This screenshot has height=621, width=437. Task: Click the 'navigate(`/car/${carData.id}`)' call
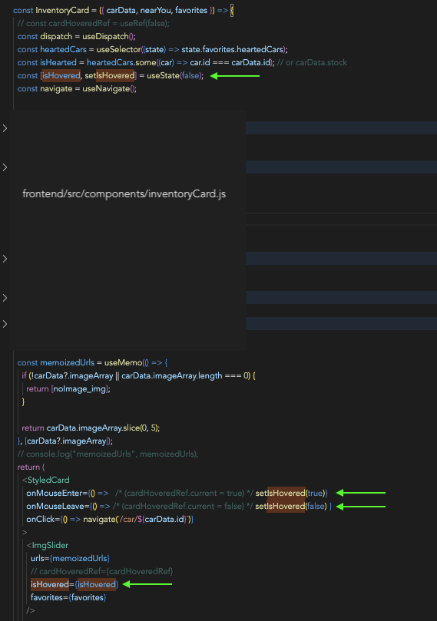(x=137, y=520)
